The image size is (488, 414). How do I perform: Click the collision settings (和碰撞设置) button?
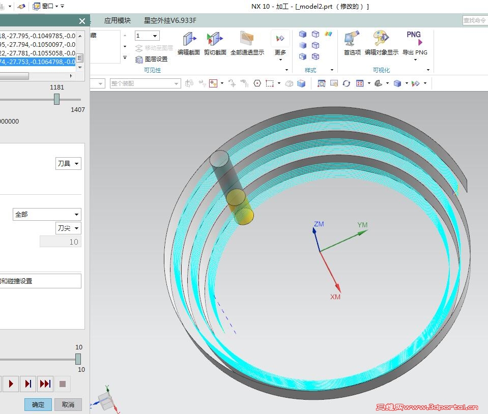point(41,281)
